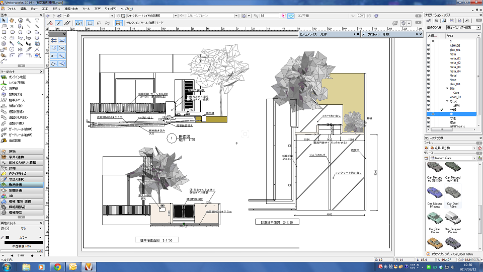
Task: Click the Snap to Grid icon
Action: coord(54,40)
